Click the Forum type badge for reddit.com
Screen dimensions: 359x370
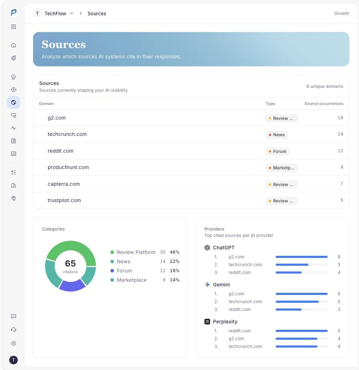point(277,151)
